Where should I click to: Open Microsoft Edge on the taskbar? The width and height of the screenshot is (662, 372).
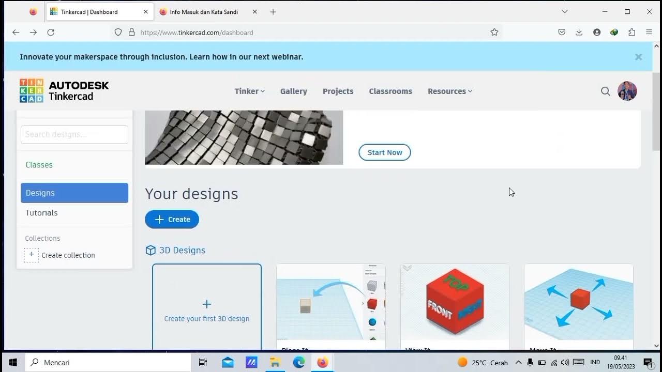coord(299,362)
